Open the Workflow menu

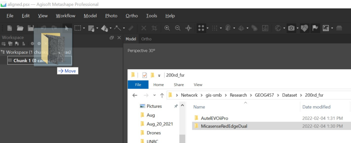65,16
